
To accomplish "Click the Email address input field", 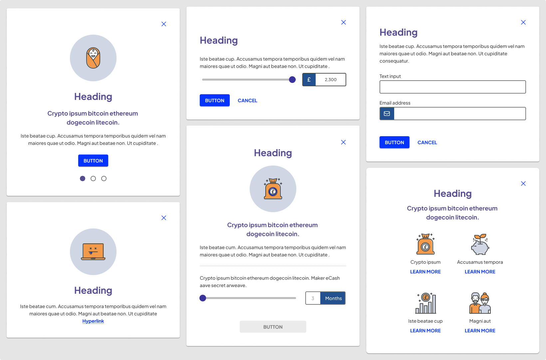I will (460, 114).
